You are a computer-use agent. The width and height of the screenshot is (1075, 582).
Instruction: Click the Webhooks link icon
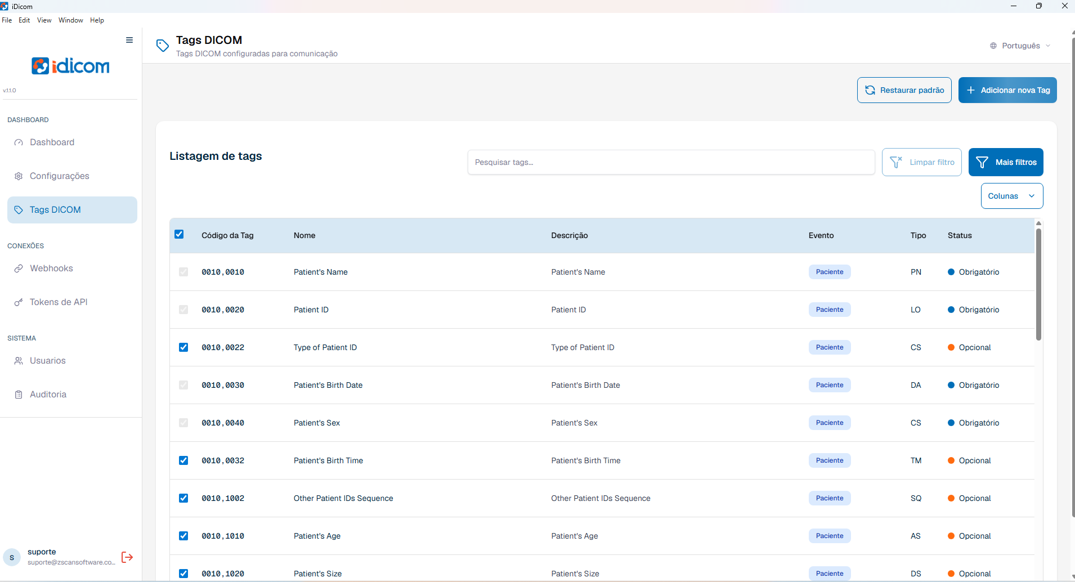[x=19, y=268]
